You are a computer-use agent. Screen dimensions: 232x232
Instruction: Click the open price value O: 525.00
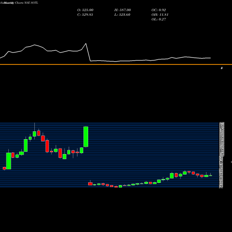tap(85, 10)
